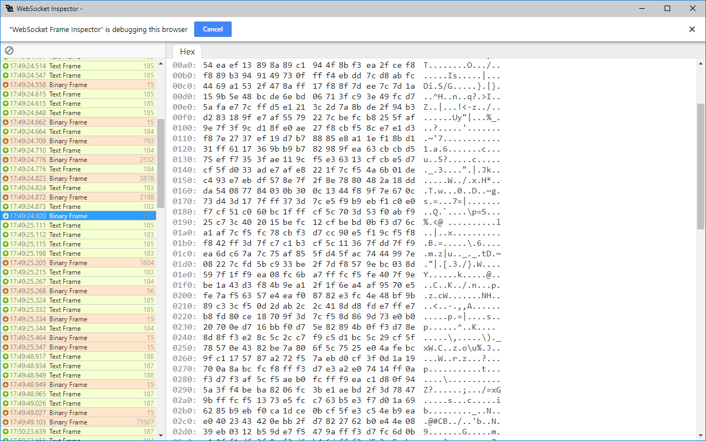706x441 pixels.
Task: Click orange arrow icon on 17:49:25.464 row
Action: (6, 338)
